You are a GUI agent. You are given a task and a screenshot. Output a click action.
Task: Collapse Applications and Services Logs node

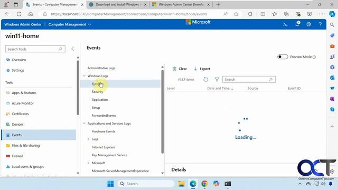point(84,123)
